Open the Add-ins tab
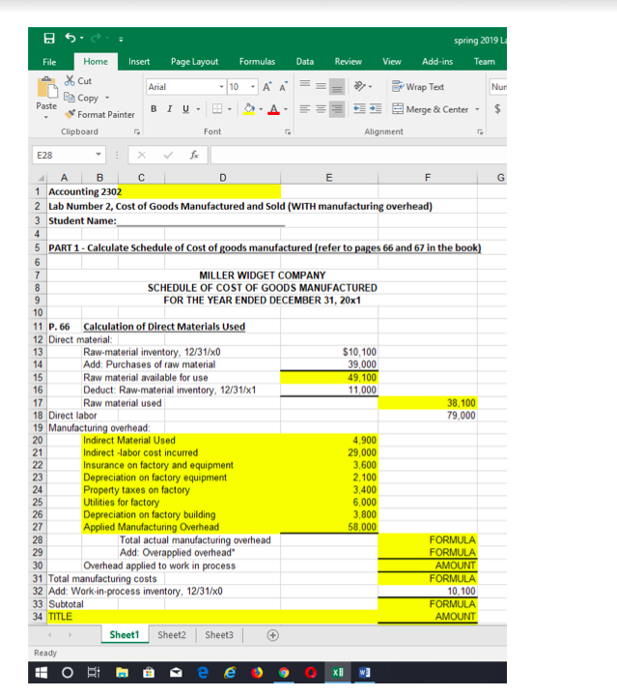 pyautogui.click(x=437, y=62)
